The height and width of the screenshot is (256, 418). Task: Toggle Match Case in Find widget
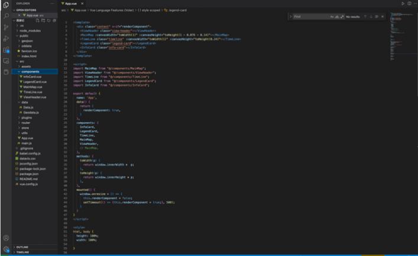tap(332, 17)
